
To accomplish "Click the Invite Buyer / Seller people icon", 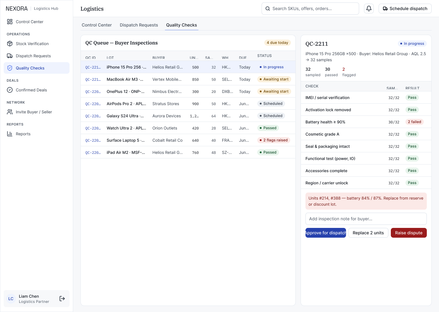I will pos(10,112).
